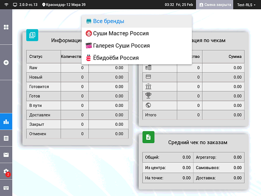Viewport: 261px width, 196px height.
Task: Choose Суши Мастер Россия brand
Action: click(136, 33)
